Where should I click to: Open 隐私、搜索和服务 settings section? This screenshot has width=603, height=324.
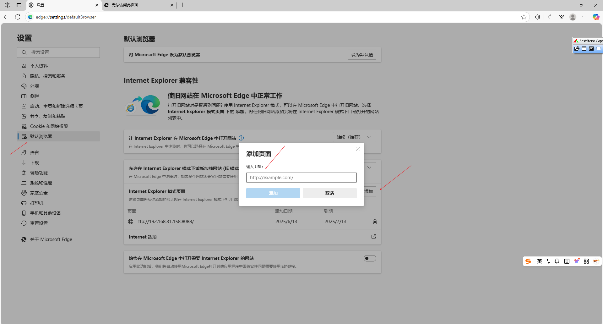tap(58, 76)
